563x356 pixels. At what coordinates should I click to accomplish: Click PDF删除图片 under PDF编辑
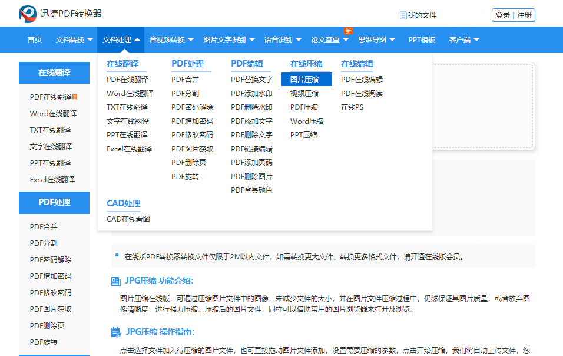coord(251,176)
